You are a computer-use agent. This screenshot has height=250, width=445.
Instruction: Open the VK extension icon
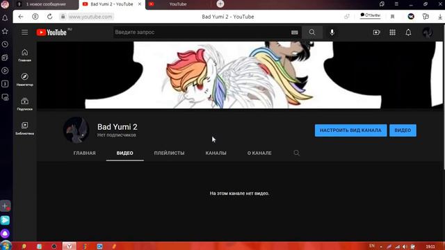tap(411, 17)
